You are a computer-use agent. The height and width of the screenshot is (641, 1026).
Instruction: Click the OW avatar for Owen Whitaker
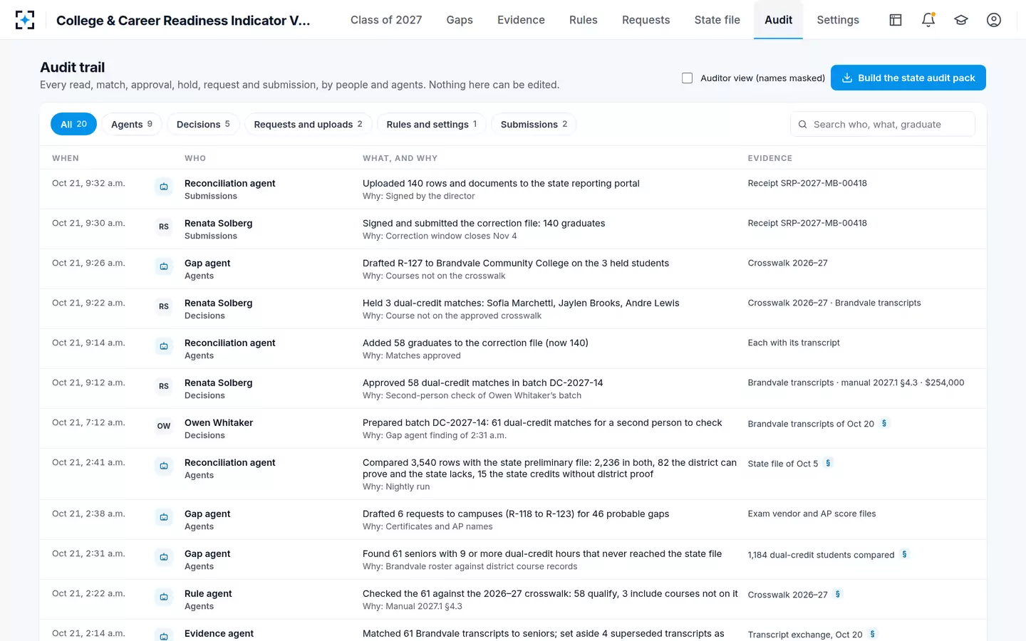(164, 426)
